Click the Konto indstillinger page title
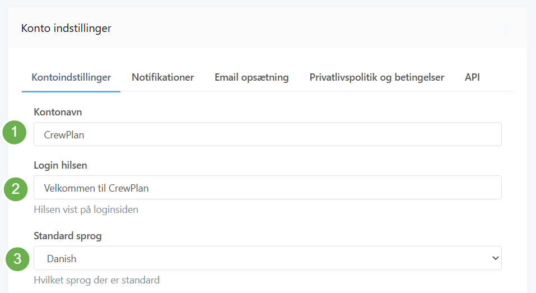This screenshot has width=536, height=293. pos(66,29)
